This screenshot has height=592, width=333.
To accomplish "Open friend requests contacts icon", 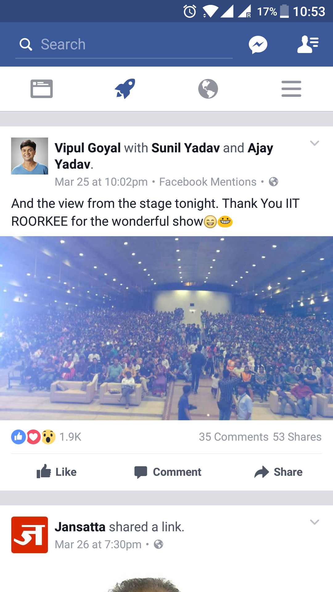I will 308,44.
